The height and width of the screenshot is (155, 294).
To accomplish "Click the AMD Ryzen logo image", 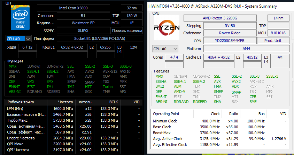I will [x=167, y=28].
